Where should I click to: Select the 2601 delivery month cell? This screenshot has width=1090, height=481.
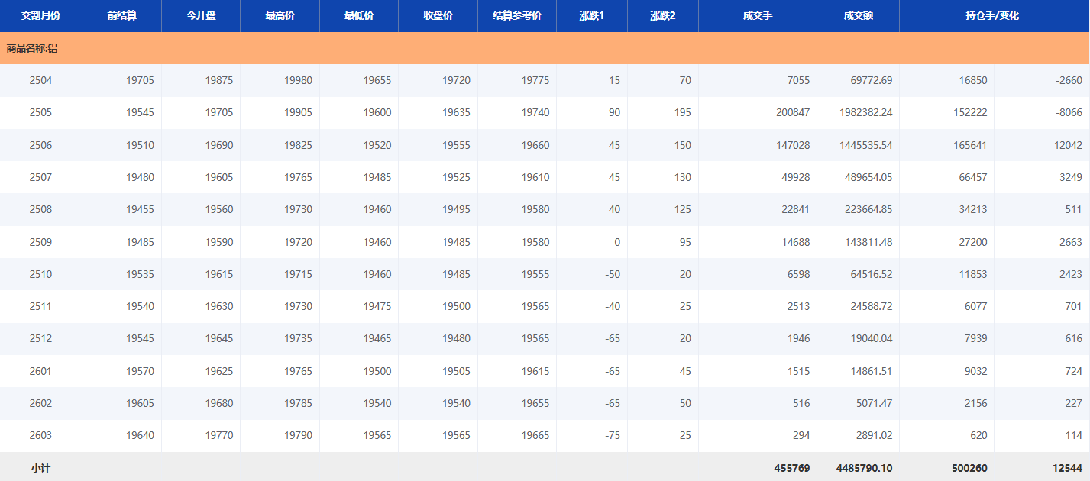click(x=40, y=371)
